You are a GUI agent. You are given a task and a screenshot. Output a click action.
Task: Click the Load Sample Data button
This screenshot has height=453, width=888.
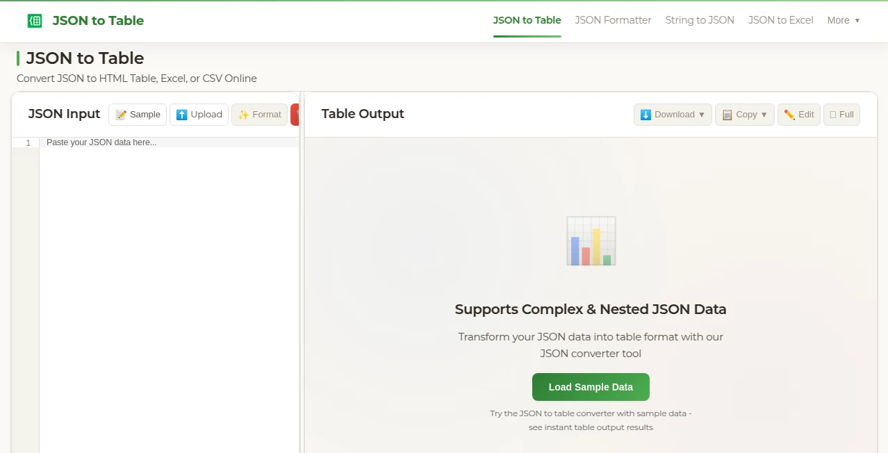(590, 386)
